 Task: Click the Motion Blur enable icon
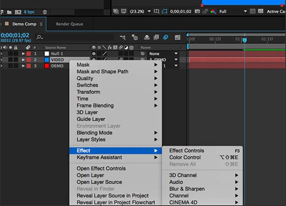(166, 37)
